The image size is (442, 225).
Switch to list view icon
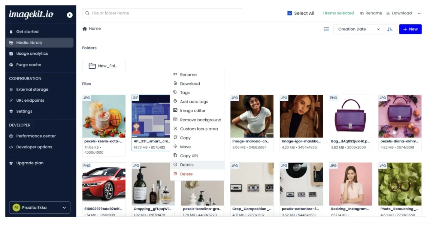pyautogui.click(x=326, y=29)
